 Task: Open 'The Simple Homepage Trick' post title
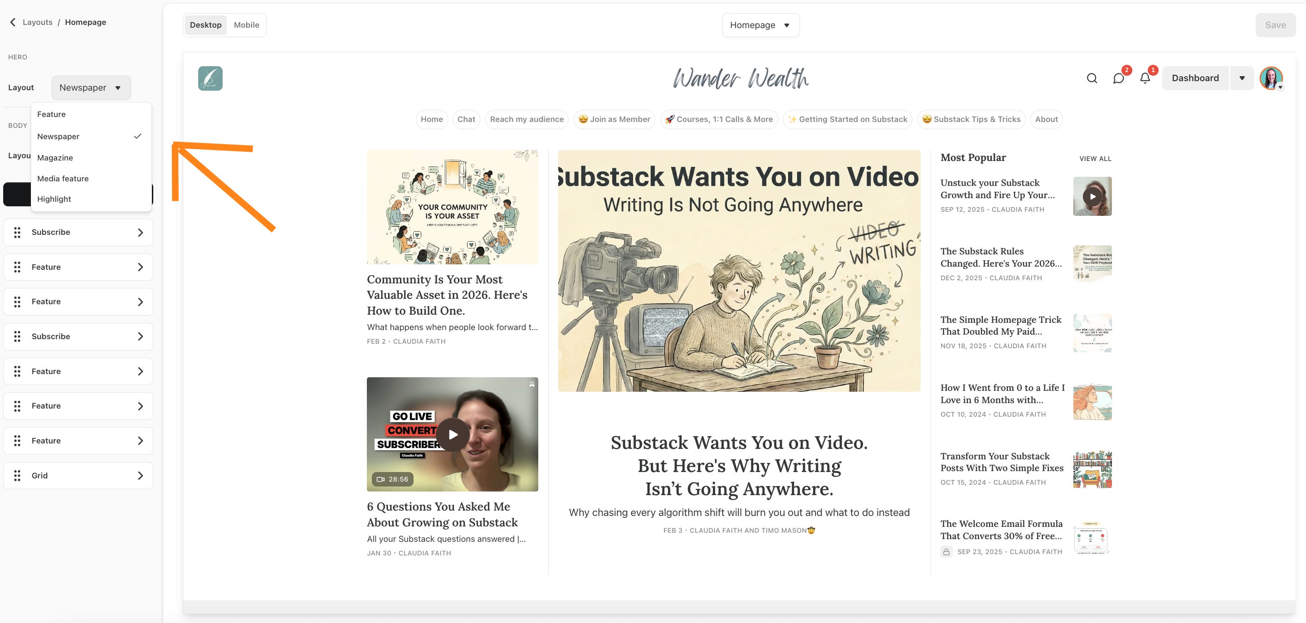coord(1001,326)
